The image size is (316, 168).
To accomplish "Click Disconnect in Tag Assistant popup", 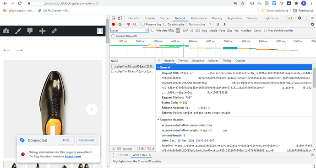I will tap(87, 140).
